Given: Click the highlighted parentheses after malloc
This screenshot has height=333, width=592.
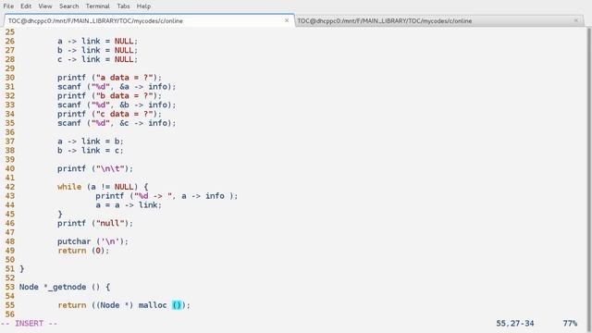Looking at the screenshot, I should click(x=177, y=305).
